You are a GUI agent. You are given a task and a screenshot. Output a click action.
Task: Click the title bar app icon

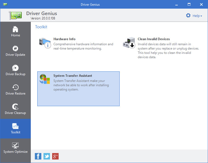(x=5, y=4)
